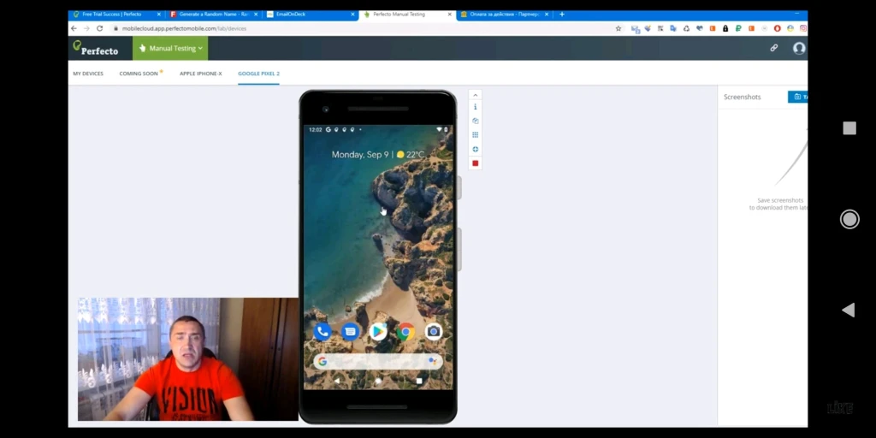Tap the outer phone's Back triangle on the black bar
This screenshot has width=876, height=438.
pos(848,310)
